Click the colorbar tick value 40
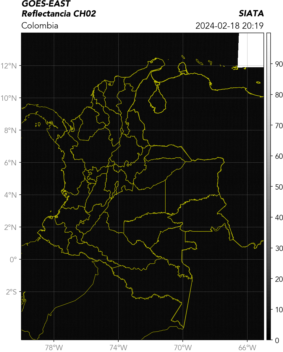This screenshot has width=283, height=352. pos(279,218)
